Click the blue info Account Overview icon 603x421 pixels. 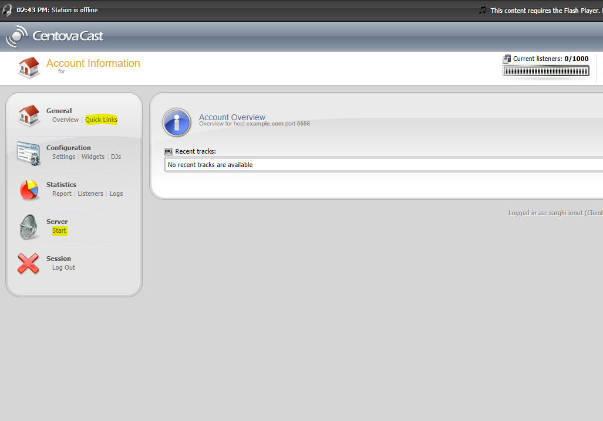tap(177, 122)
